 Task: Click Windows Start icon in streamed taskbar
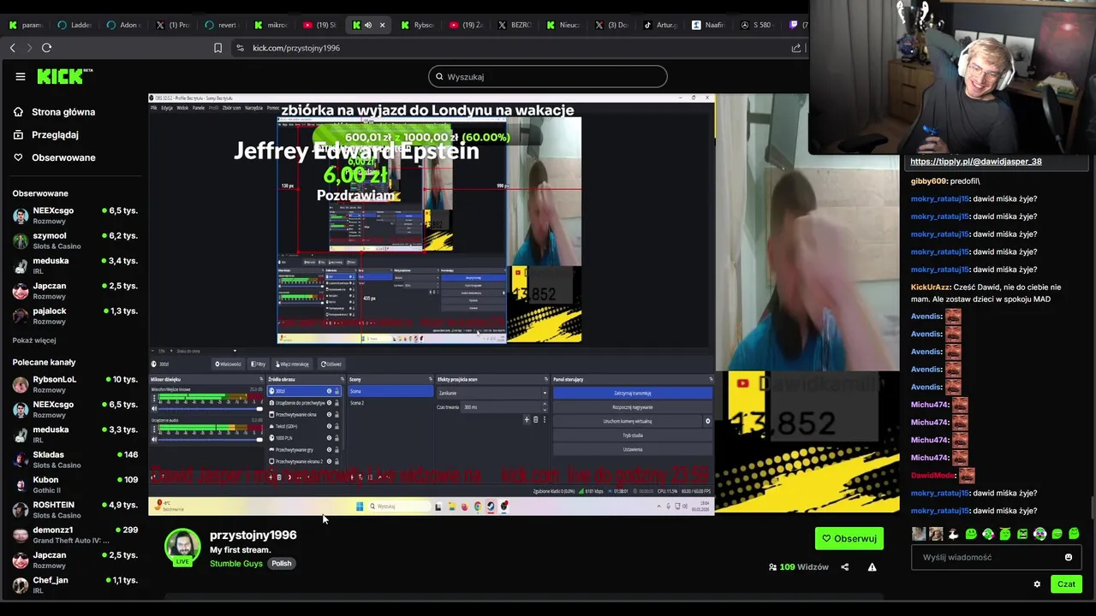360,506
